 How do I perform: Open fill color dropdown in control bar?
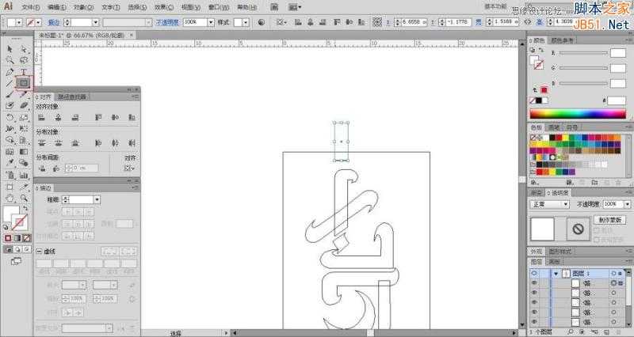coord(19,23)
